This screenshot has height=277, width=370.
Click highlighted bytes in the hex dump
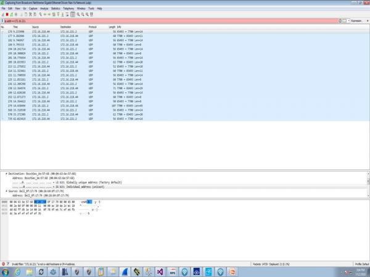(40, 202)
